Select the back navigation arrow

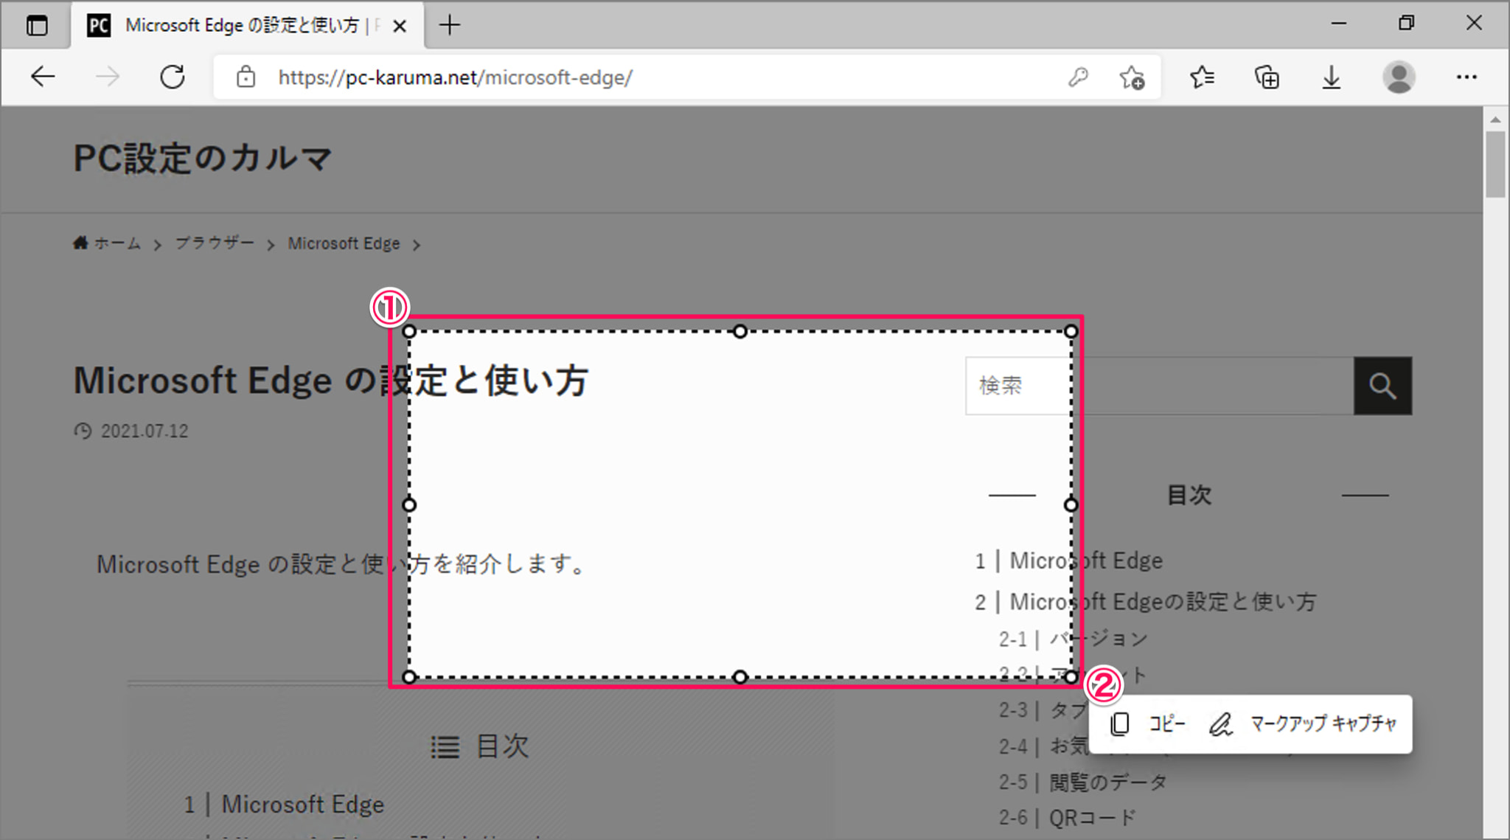pyautogui.click(x=42, y=76)
